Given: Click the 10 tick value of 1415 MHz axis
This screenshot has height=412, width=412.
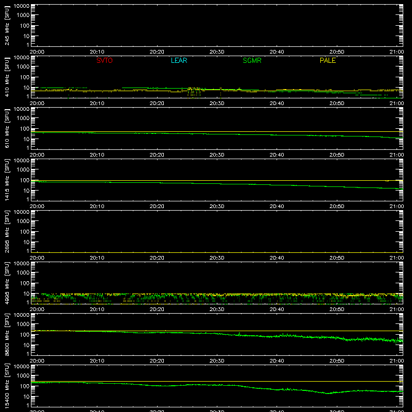Looking at the screenshot, I should tap(26, 191).
